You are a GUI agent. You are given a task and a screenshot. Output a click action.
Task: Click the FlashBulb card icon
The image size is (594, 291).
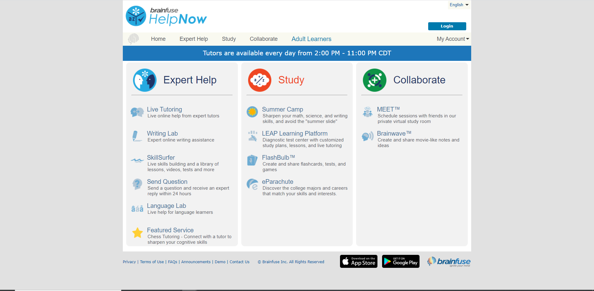click(x=252, y=160)
